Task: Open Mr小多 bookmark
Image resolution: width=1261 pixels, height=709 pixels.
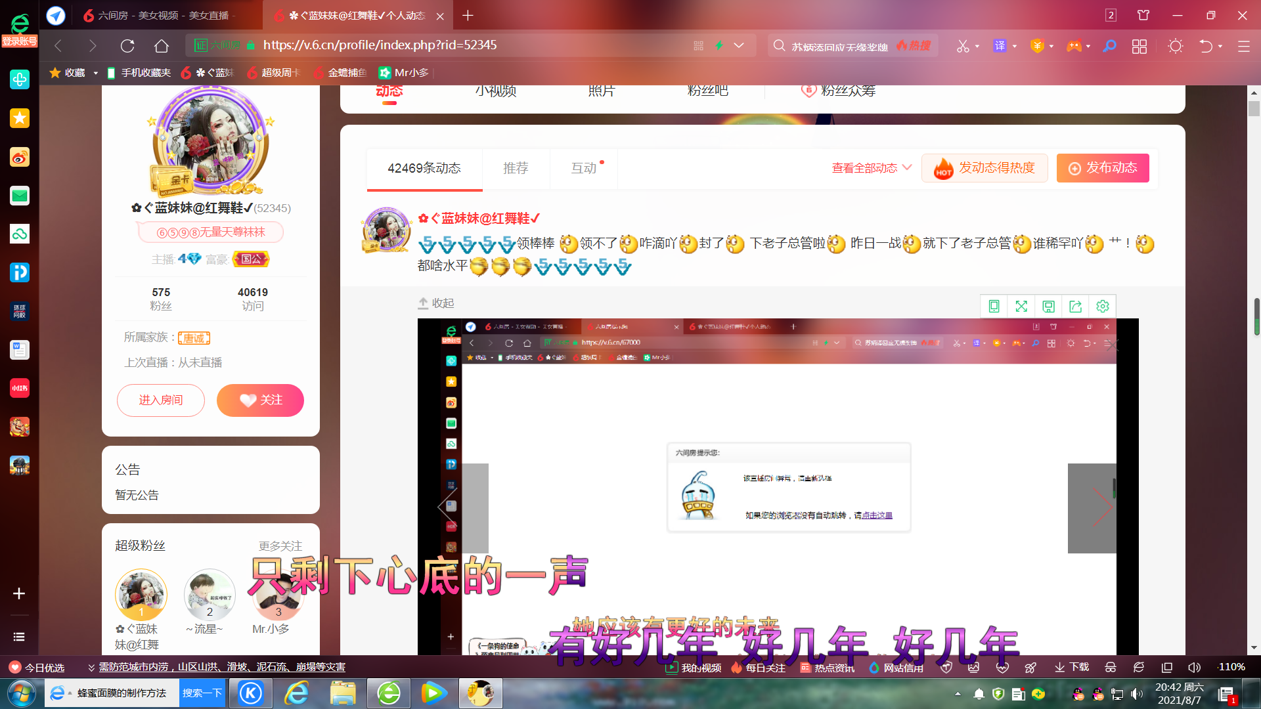Action: 404,73
